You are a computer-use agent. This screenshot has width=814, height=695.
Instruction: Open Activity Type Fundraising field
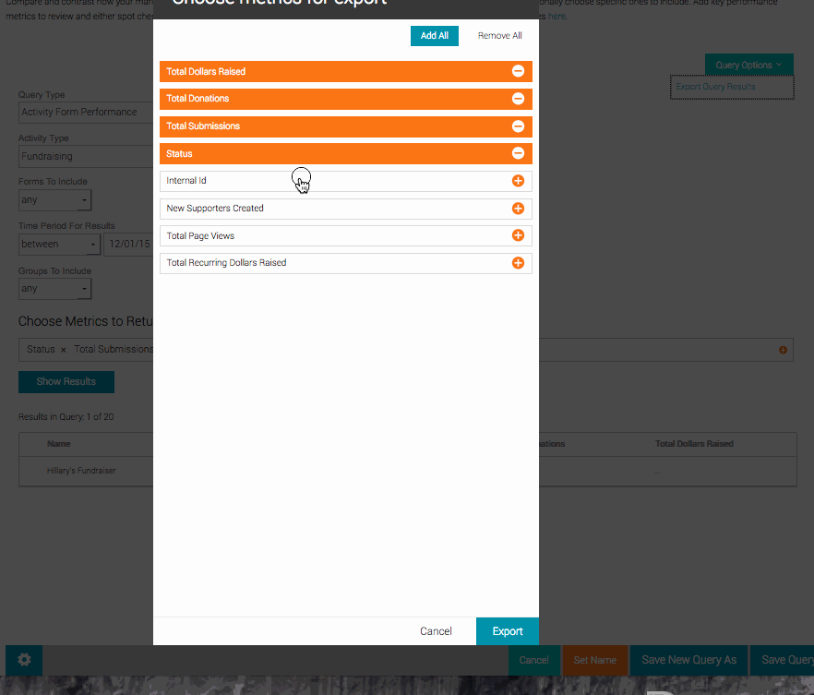pyautogui.click(x=86, y=156)
